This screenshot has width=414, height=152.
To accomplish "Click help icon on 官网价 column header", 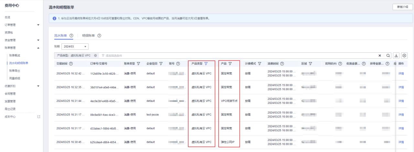I will [x=340, y=64].
